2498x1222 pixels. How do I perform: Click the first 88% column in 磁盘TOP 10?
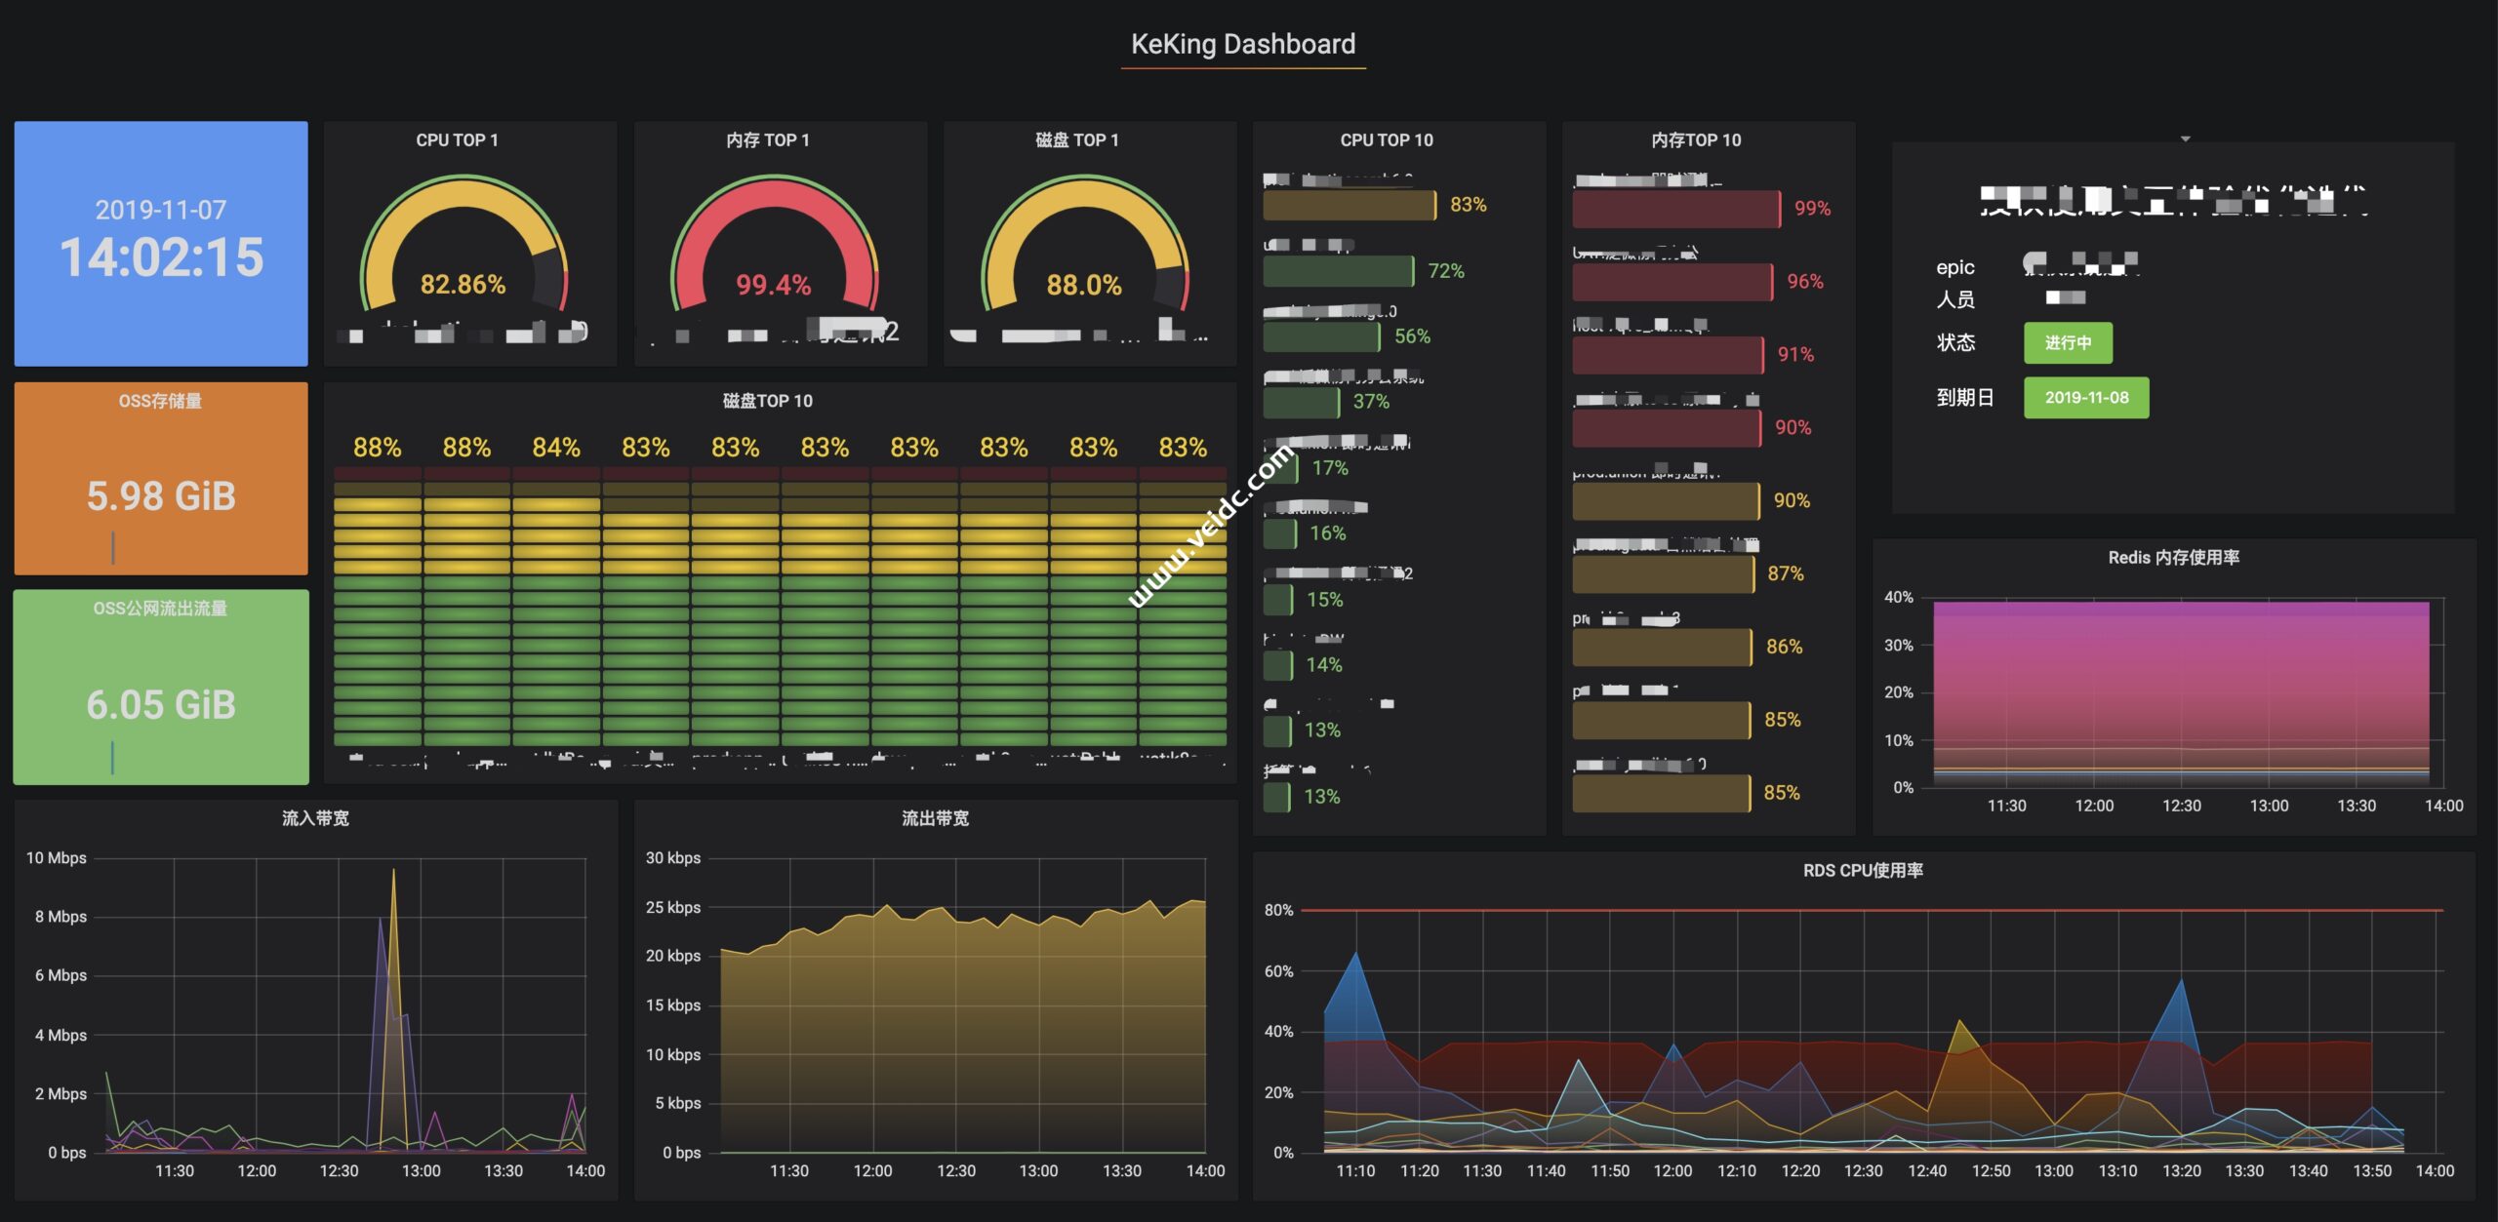378,605
